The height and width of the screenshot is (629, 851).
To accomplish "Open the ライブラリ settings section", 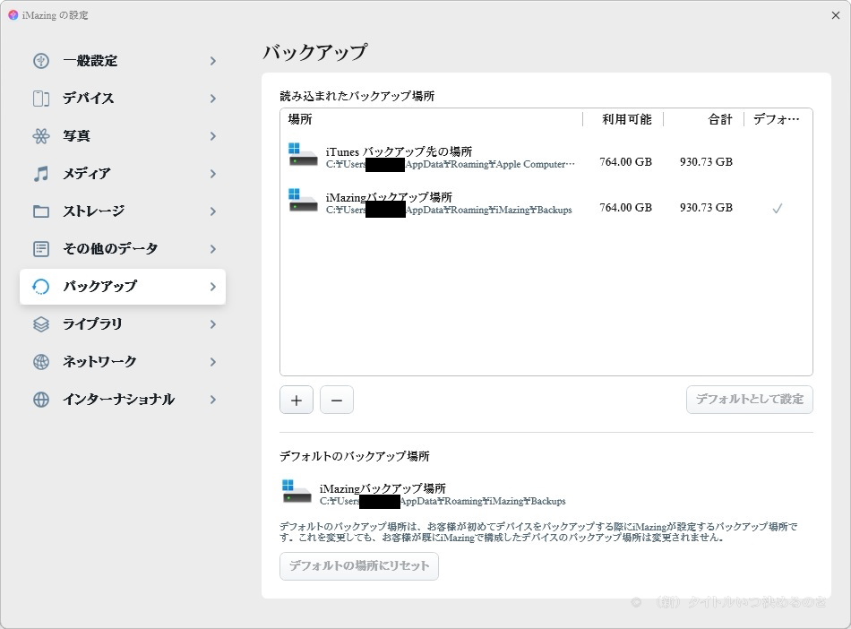I will pos(123,324).
